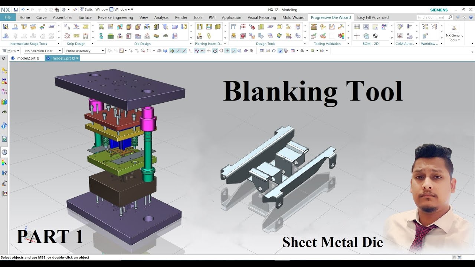Click the File button
The width and height of the screenshot is (475, 267).
pyautogui.click(x=8, y=17)
